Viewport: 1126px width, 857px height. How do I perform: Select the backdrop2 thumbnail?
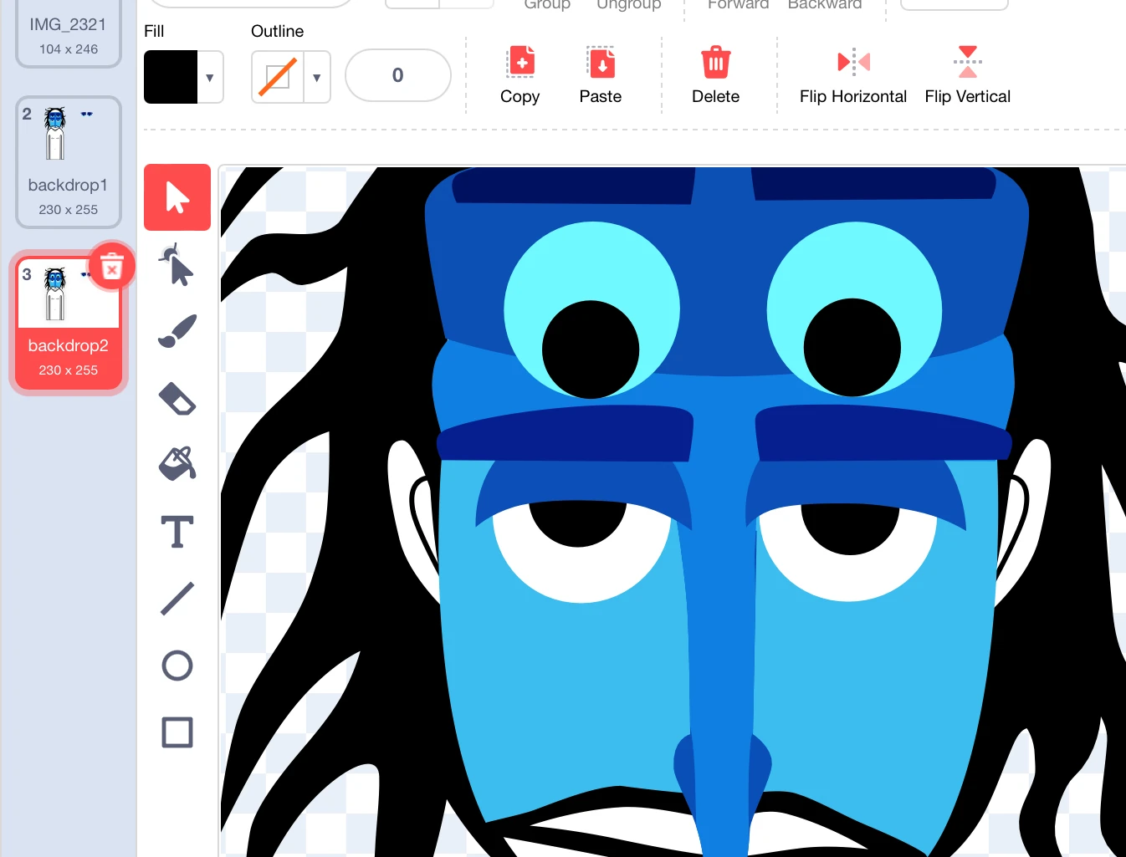click(69, 323)
